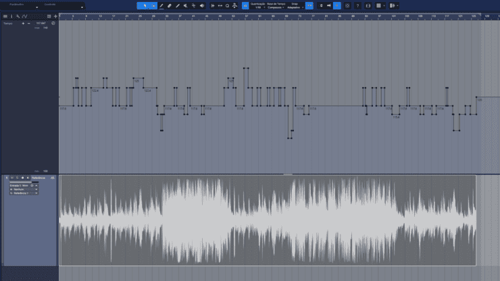The width and height of the screenshot is (500, 281).
Task: Open the help question mark icon
Action: [x=357, y=5]
